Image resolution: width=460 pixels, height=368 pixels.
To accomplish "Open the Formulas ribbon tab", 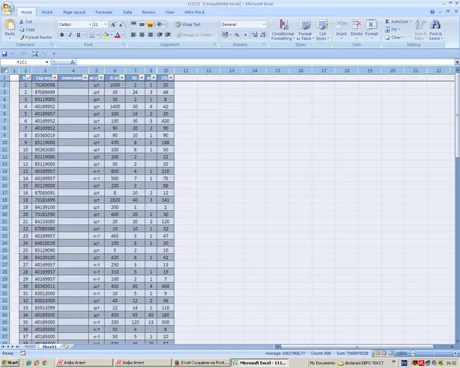I will [x=104, y=13].
